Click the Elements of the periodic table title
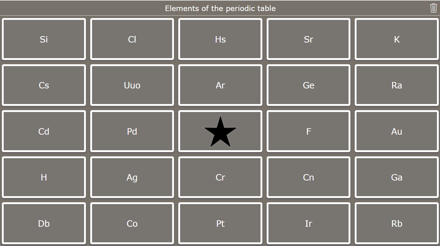This screenshot has width=440, height=246. pyautogui.click(x=220, y=8)
